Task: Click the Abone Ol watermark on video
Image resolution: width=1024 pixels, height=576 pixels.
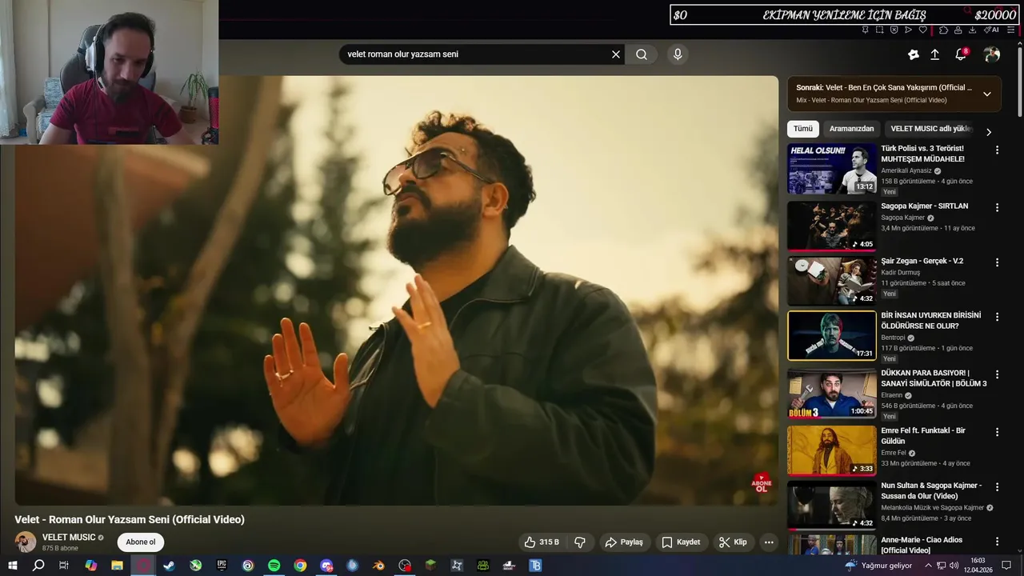Action: coord(762,482)
